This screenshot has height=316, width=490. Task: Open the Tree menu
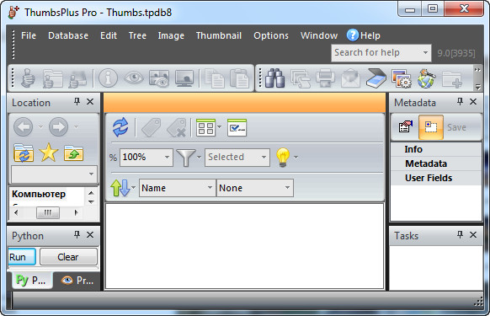[x=137, y=35]
